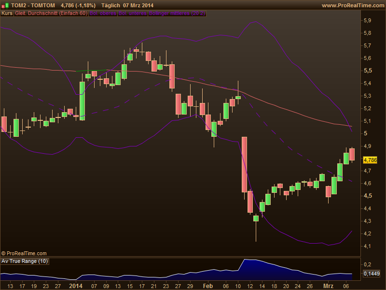Image resolution: width=386 pixels, height=290 pixels.
Task: Click the 4,1 price axis label
Action: pyautogui.click(x=368, y=246)
